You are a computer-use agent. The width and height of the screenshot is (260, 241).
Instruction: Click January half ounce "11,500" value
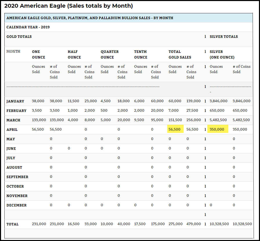(x=73, y=101)
